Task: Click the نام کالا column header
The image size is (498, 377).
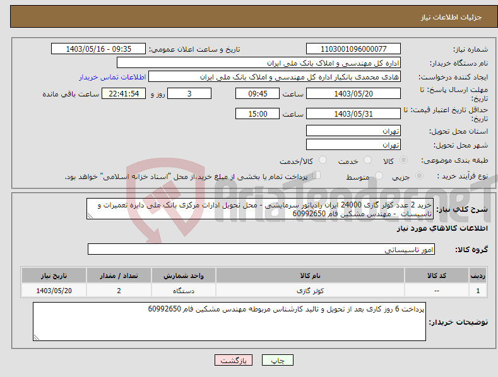Action: point(310,275)
